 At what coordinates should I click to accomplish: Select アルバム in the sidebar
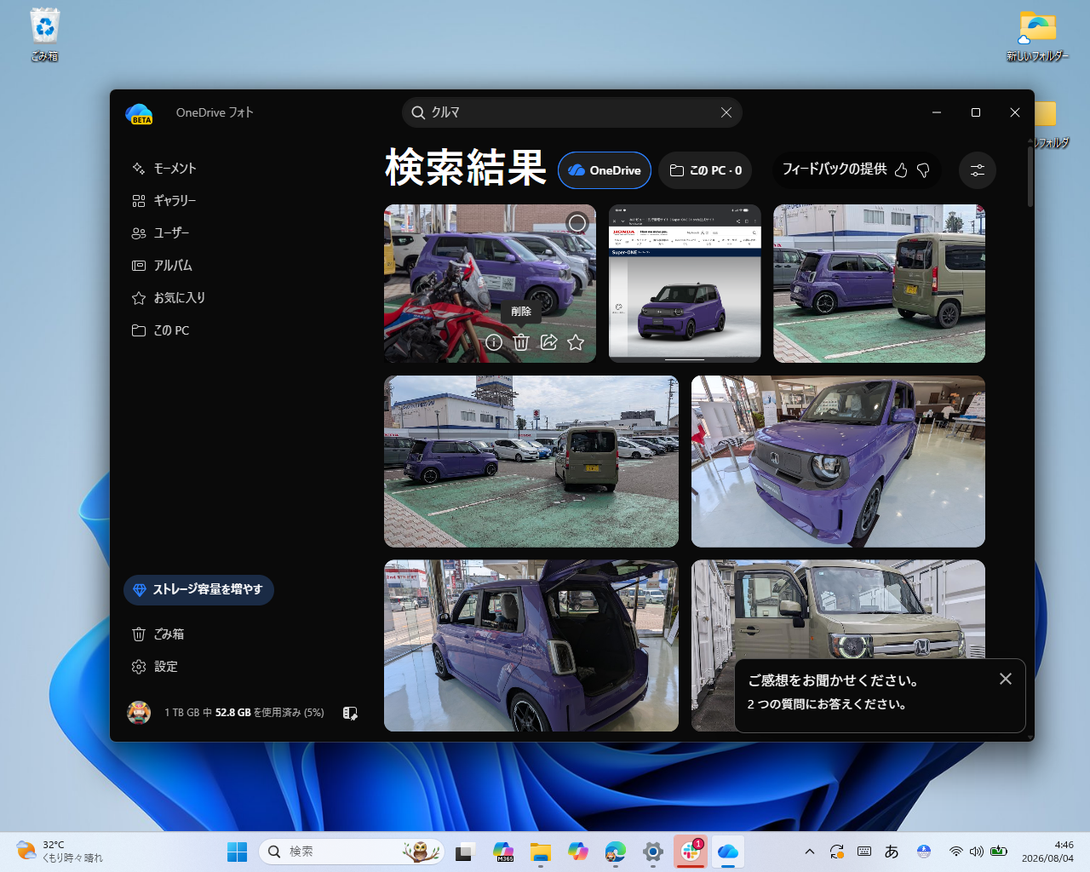[x=162, y=266]
